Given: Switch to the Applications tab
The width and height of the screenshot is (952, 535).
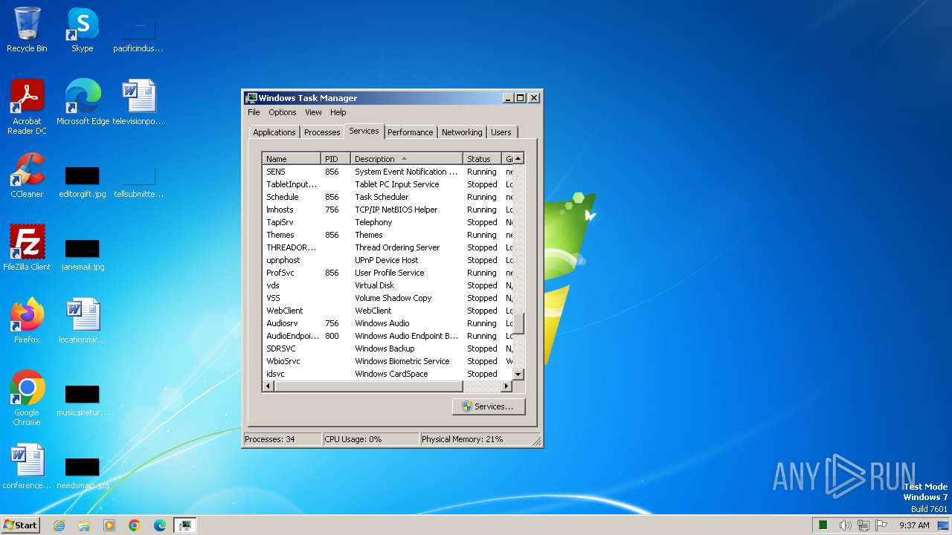Looking at the screenshot, I should coord(274,132).
